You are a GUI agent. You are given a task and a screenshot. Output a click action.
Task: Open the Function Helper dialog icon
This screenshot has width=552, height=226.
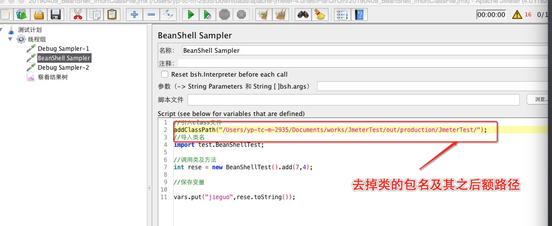pos(342,14)
